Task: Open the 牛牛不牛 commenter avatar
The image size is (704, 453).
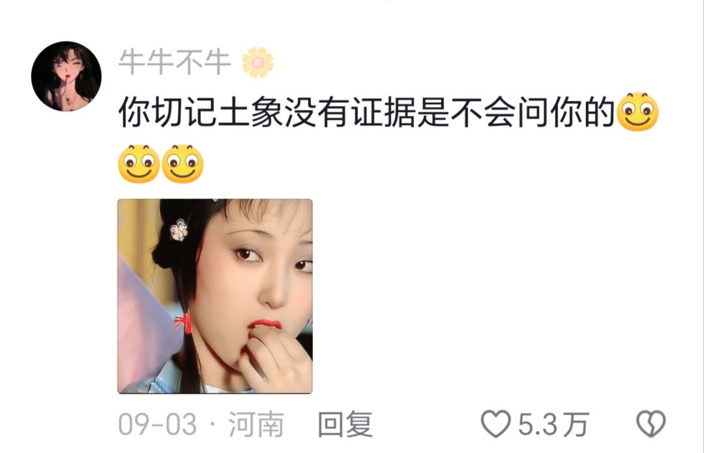Action: click(x=66, y=76)
